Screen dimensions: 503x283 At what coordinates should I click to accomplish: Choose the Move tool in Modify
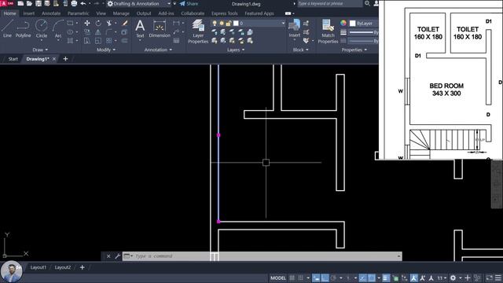click(87, 24)
